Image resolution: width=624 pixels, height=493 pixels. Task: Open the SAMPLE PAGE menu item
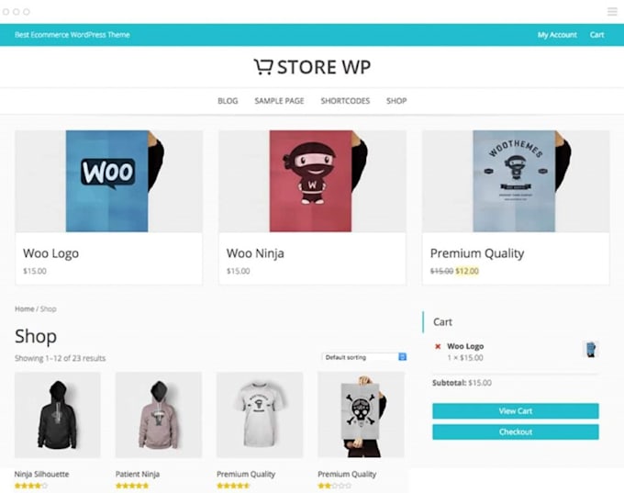(x=279, y=101)
